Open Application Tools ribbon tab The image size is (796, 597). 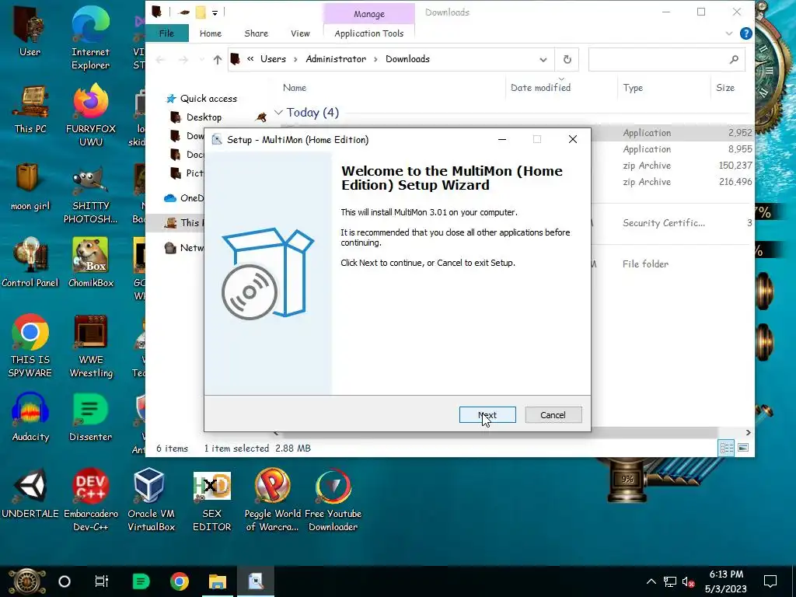pyautogui.click(x=369, y=33)
